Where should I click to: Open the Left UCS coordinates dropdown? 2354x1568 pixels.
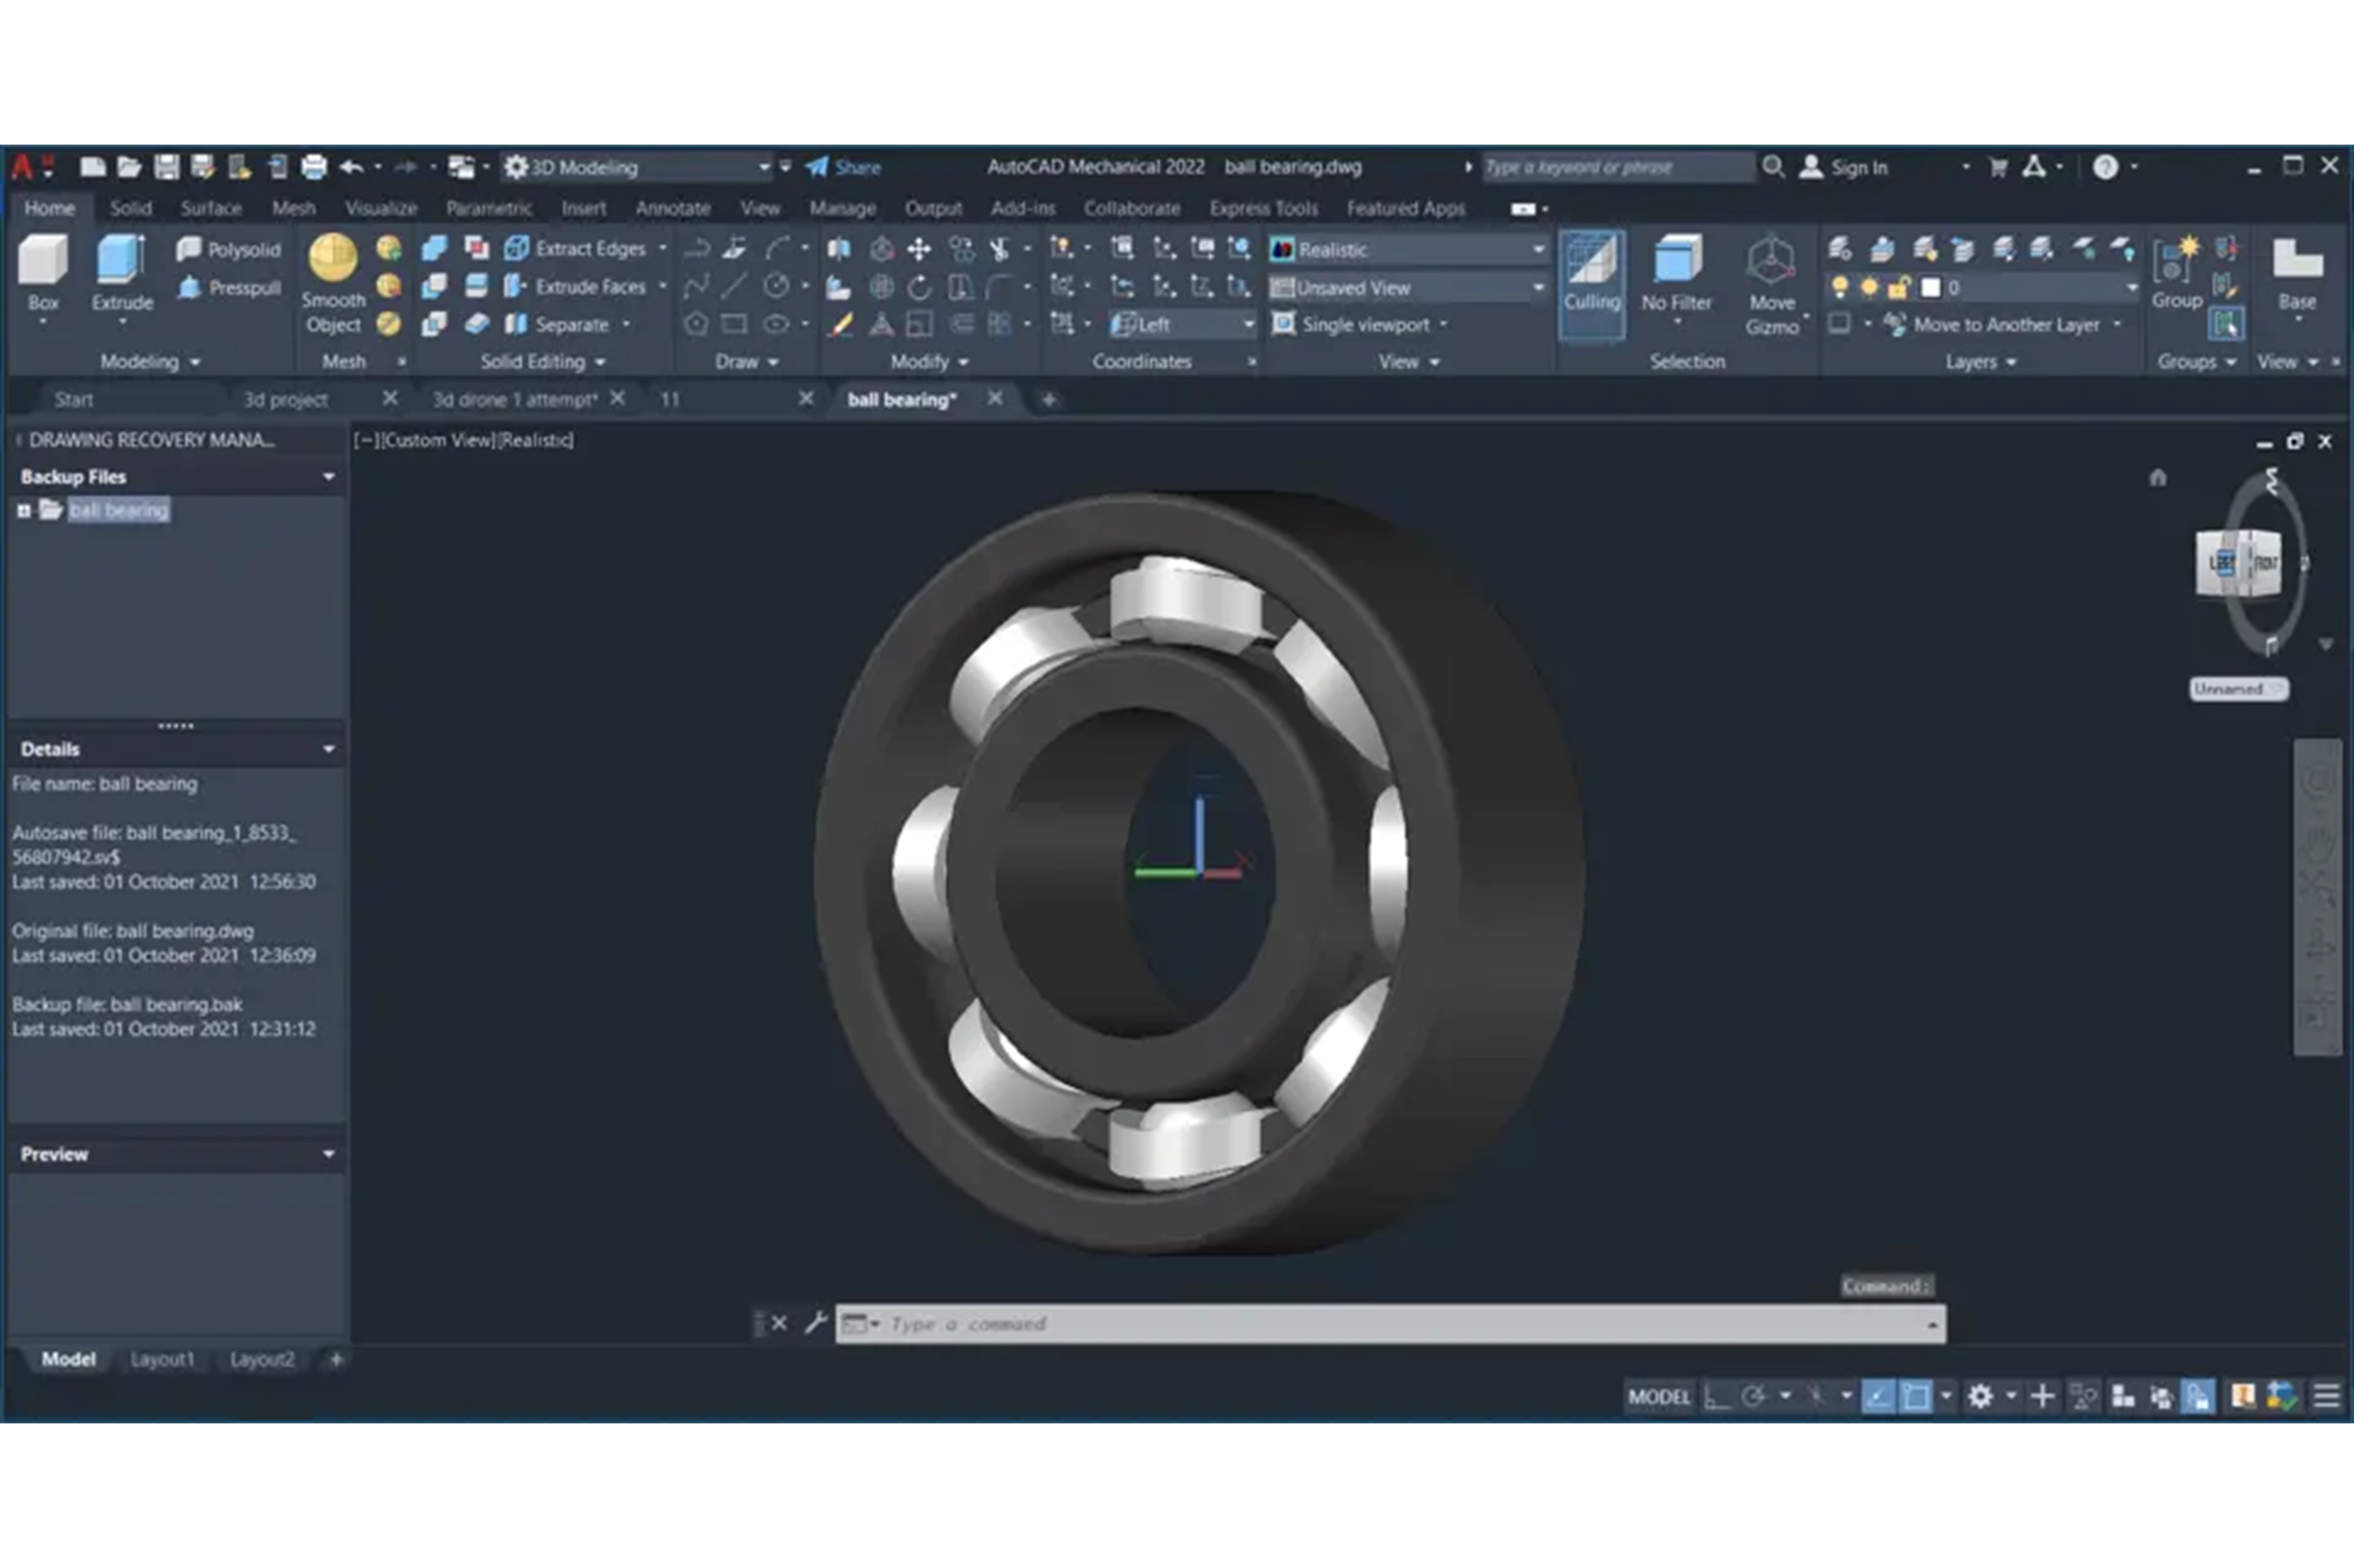pos(1182,324)
